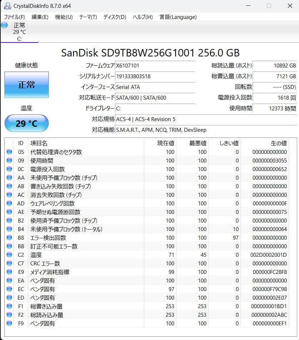The image size is (299, 340).
Task: Click status orb of row 05 代替処理済のセクタ数
Action: (x=9, y=152)
